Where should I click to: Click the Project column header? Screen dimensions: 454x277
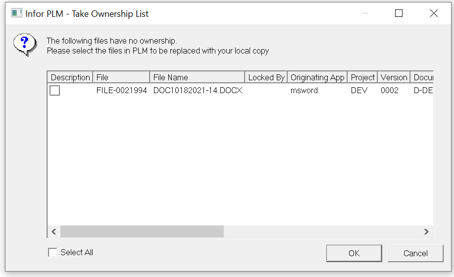(363, 77)
